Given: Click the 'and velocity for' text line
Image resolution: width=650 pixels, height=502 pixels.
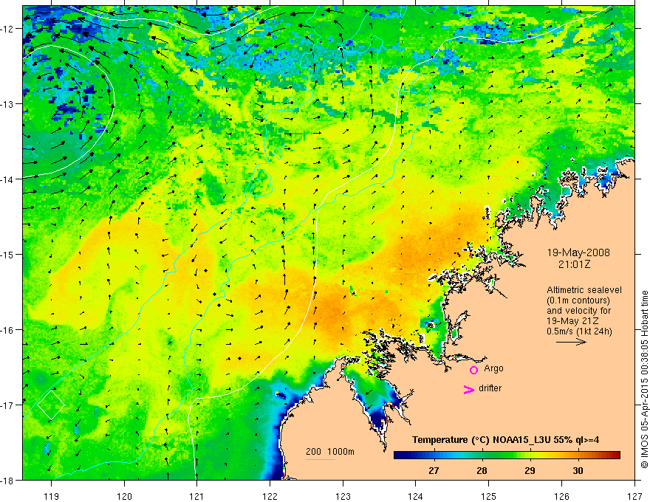Looking at the screenshot, I should coord(578,311).
